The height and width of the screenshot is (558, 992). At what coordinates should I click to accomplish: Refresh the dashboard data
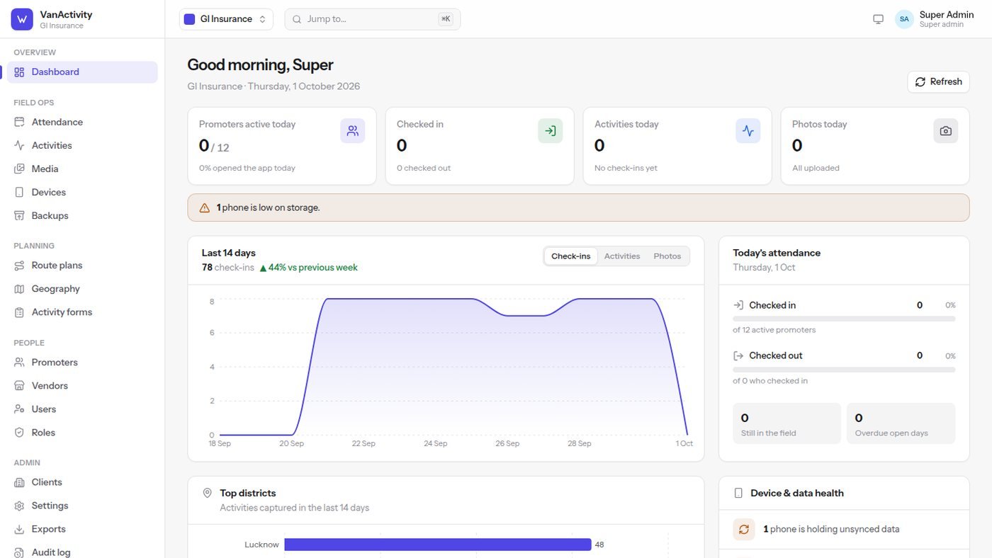pyautogui.click(x=938, y=81)
